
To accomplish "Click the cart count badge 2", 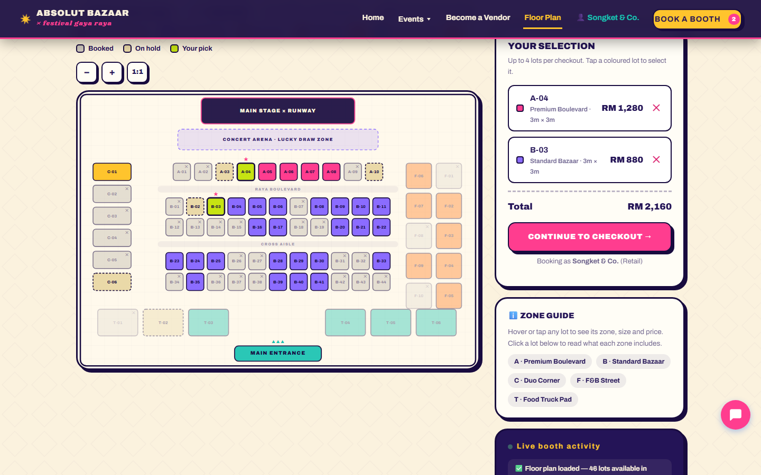I will [x=734, y=19].
